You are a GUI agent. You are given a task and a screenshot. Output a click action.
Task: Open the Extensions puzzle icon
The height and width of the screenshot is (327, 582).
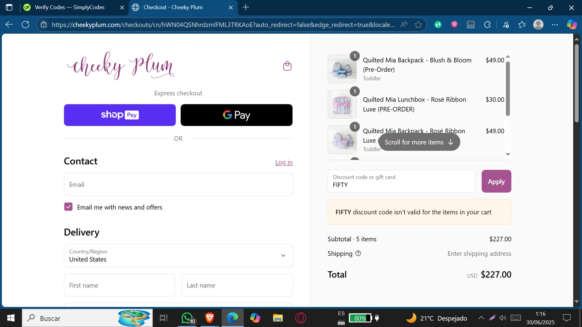click(487, 24)
